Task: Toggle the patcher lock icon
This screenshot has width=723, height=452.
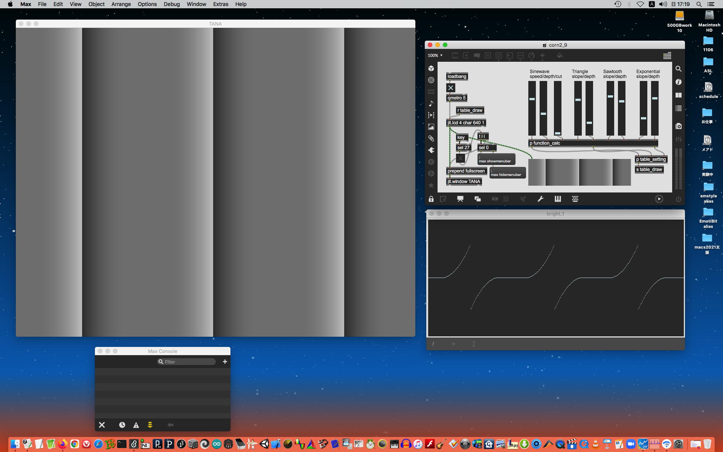Action: [x=431, y=199]
